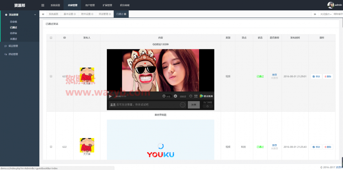This screenshot has width=343, height=170.
Task: Click 修改 button for row 623
Action: 316,77
